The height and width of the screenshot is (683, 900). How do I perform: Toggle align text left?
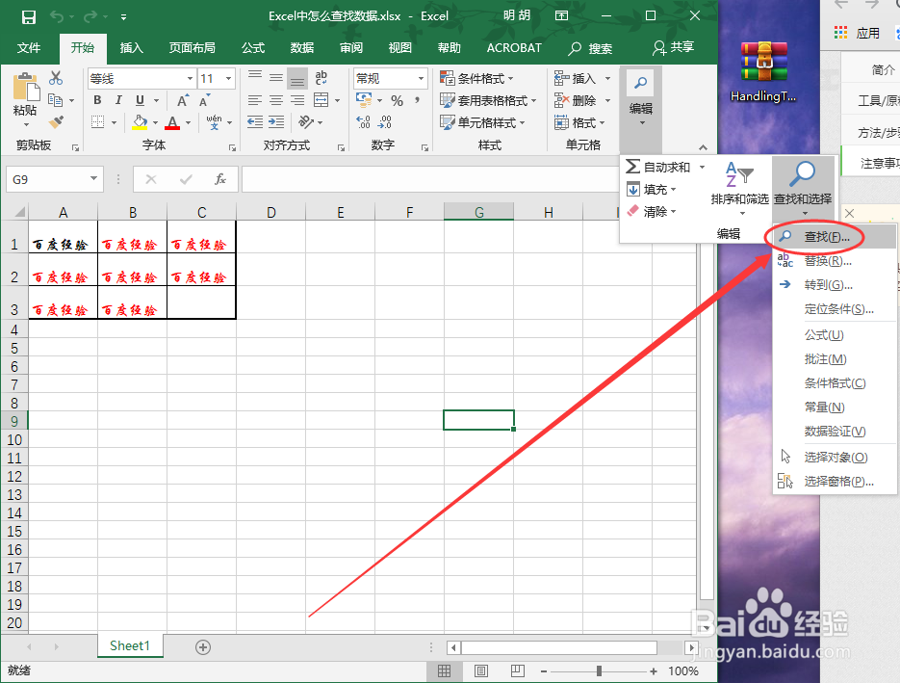(255, 100)
